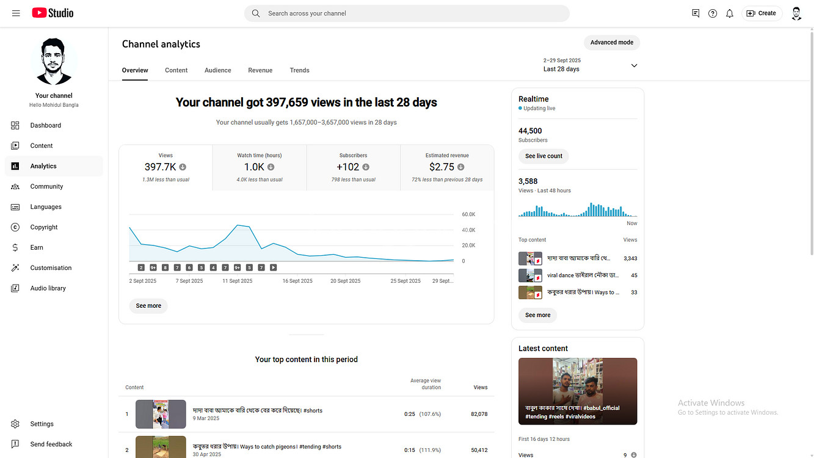Click the Advanced mode button
814x458 pixels.
tap(611, 42)
